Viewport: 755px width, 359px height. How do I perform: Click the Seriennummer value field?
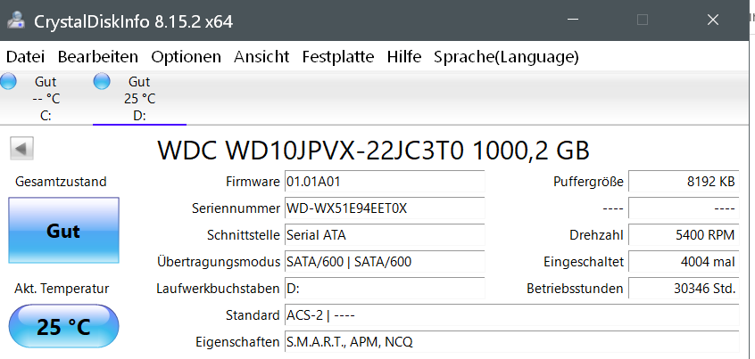[384, 208]
